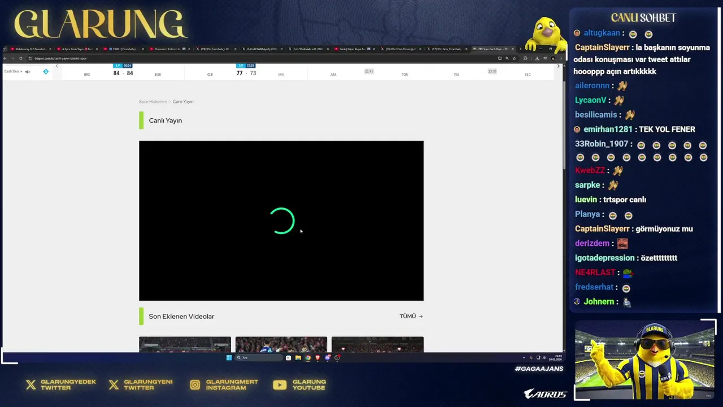
Task: Click the Windows taskbar search box
Action: coord(258,358)
